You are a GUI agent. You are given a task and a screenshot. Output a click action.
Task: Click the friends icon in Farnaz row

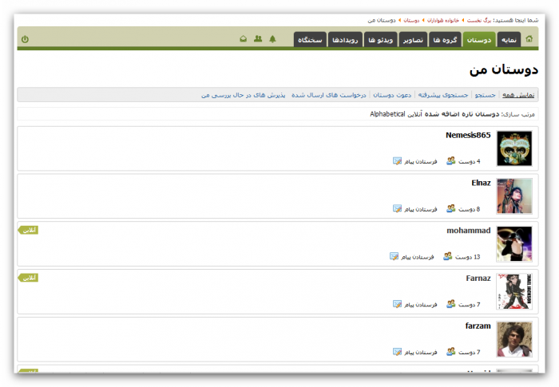[451, 304]
